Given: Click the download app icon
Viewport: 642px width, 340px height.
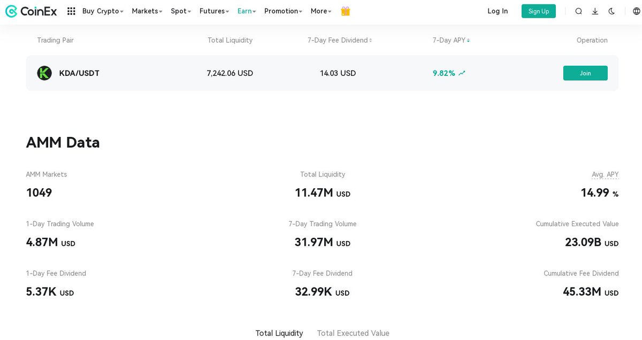Looking at the screenshot, I should [x=595, y=11].
